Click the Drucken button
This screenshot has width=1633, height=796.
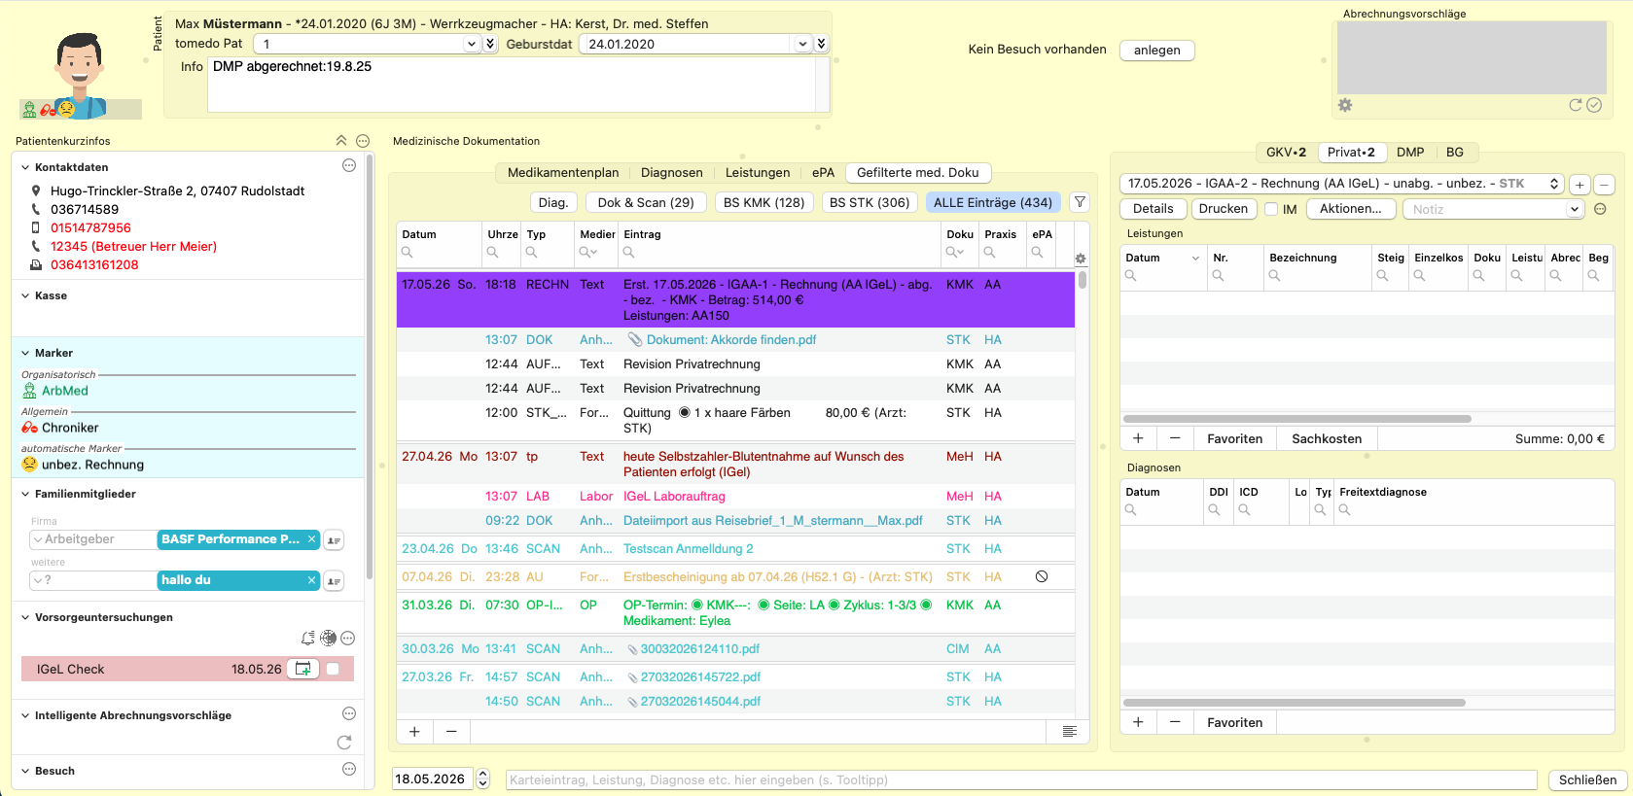tap(1224, 209)
